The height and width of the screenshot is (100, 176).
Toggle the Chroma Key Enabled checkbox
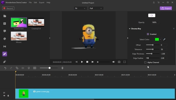(148, 34)
